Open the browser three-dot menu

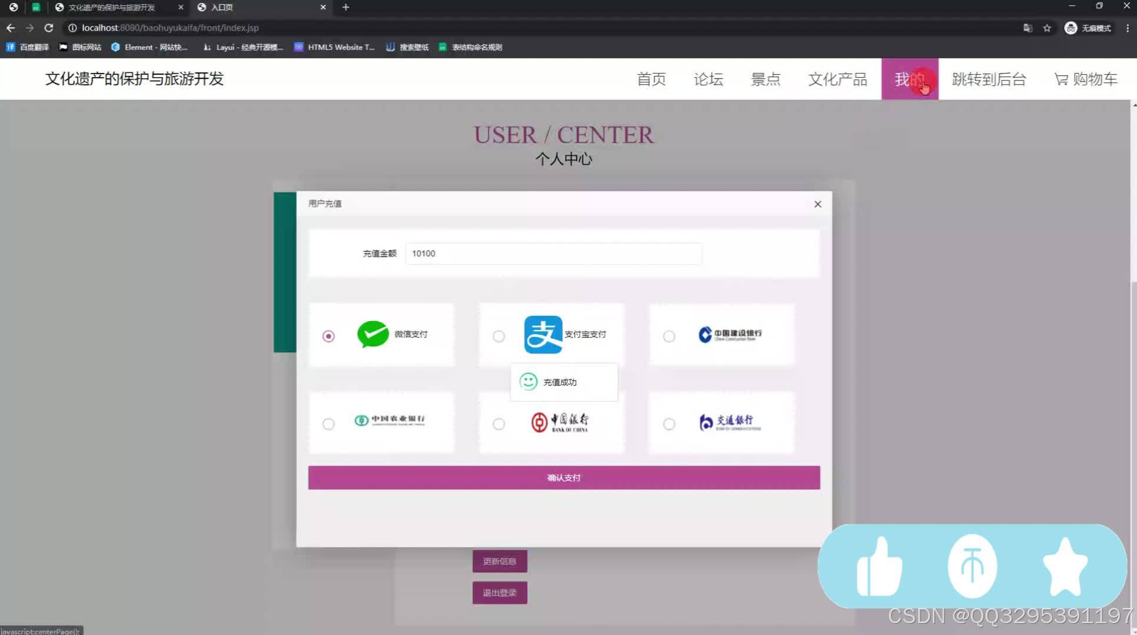pos(1127,28)
